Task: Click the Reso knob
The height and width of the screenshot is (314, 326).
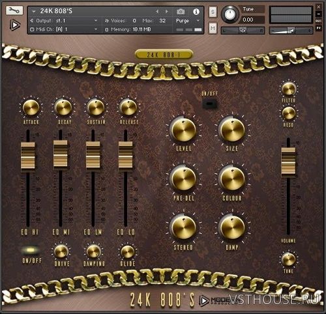Action: [289, 113]
